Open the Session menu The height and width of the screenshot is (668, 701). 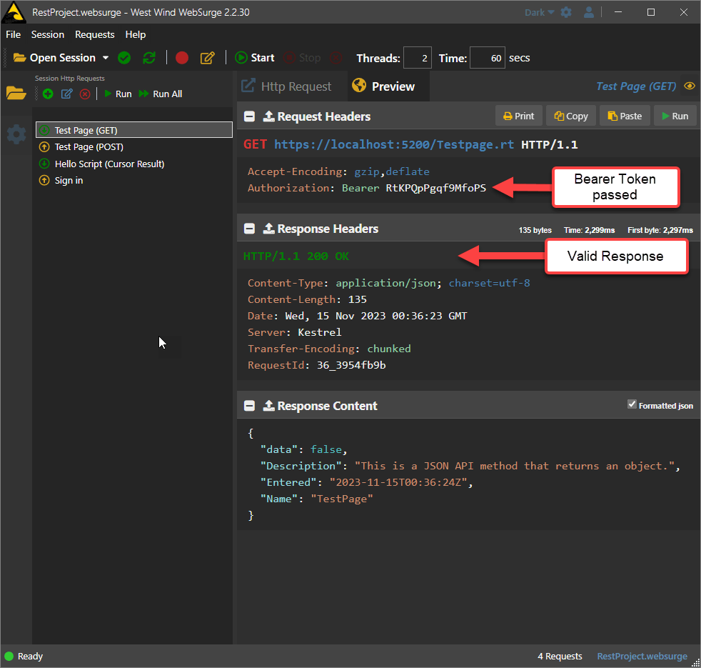click(48, 34)
